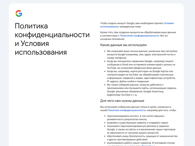Open the "Политике конфиденциальности" link under data purposes
Image resolution: width=195 pixels, height=146 pixels.
tap(127, 110)
